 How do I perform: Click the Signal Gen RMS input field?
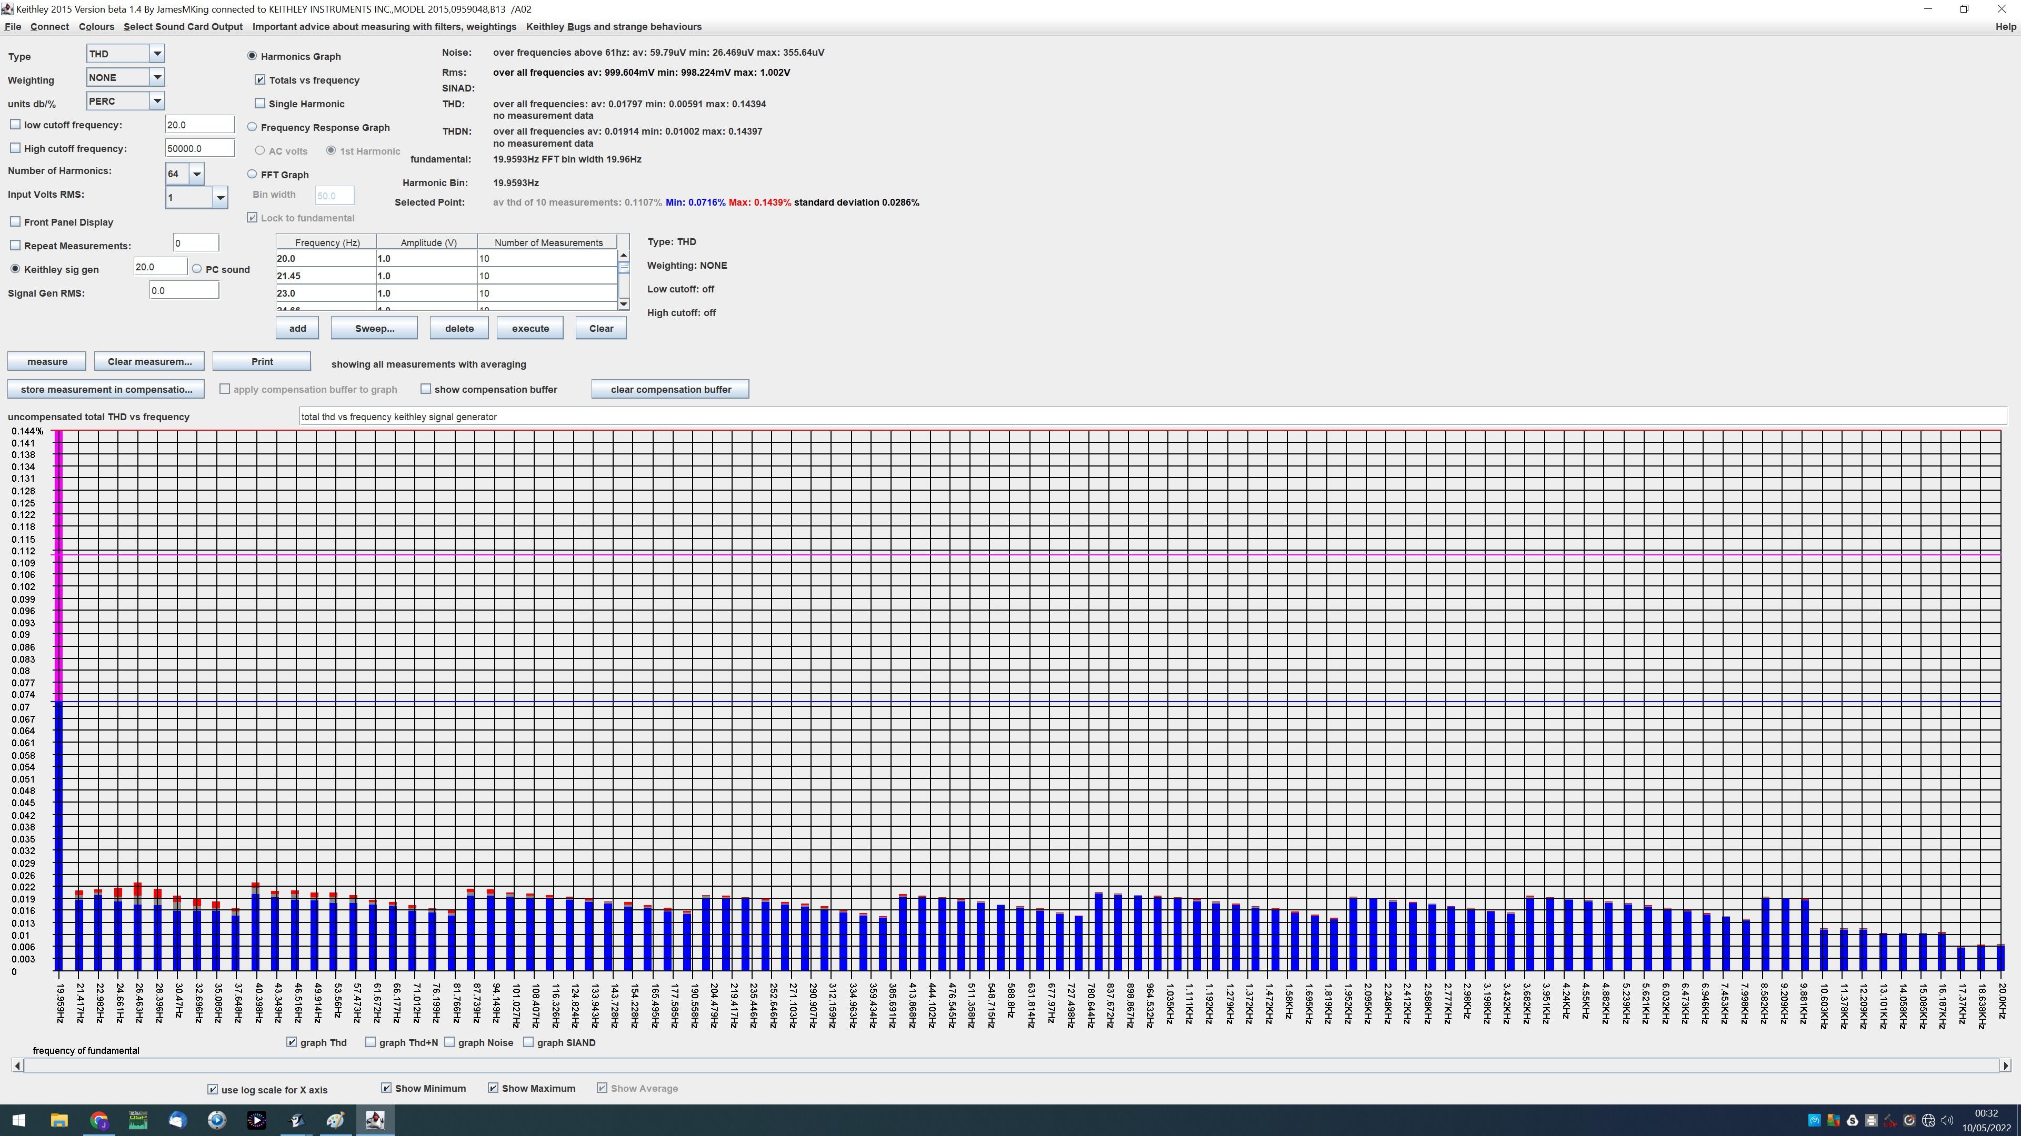click(x=184, y=290)
